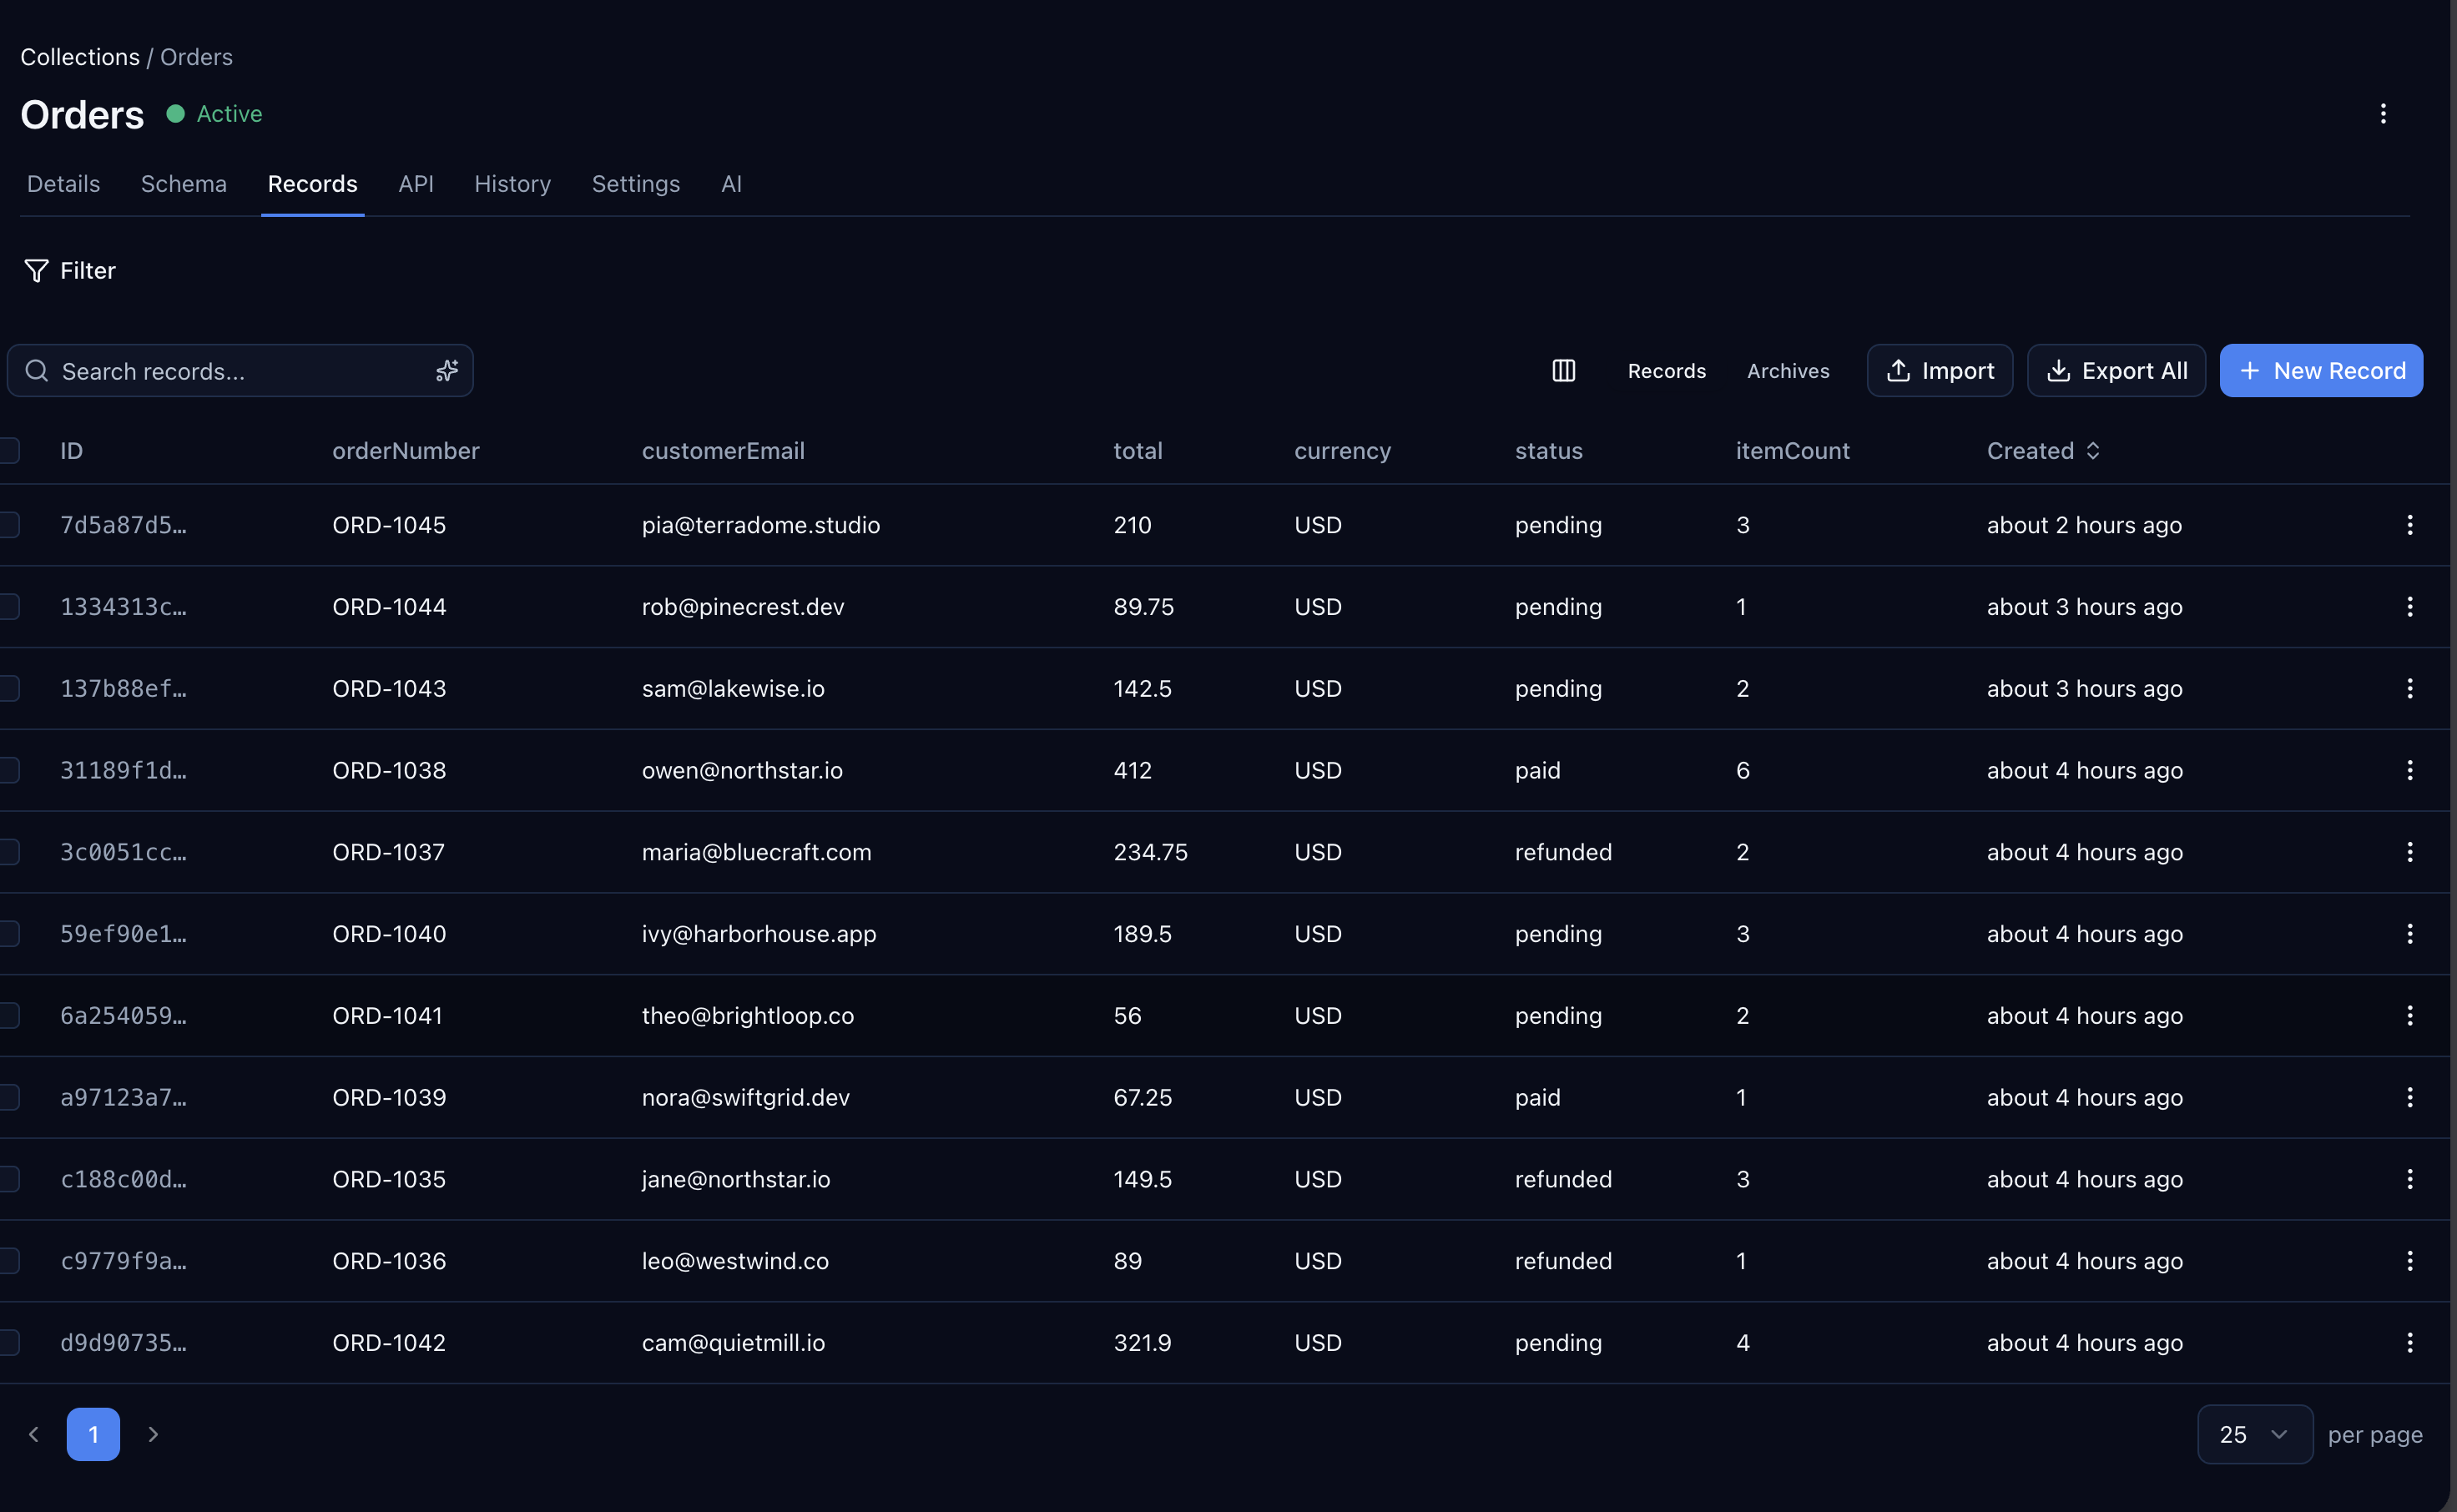This screenshot has height=1512, width=2457.
Task: Go to next page arrow
Action: (x=153, y=1434)
